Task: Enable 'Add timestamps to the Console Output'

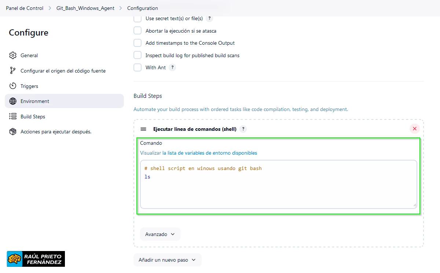Action: coord(137,43)
